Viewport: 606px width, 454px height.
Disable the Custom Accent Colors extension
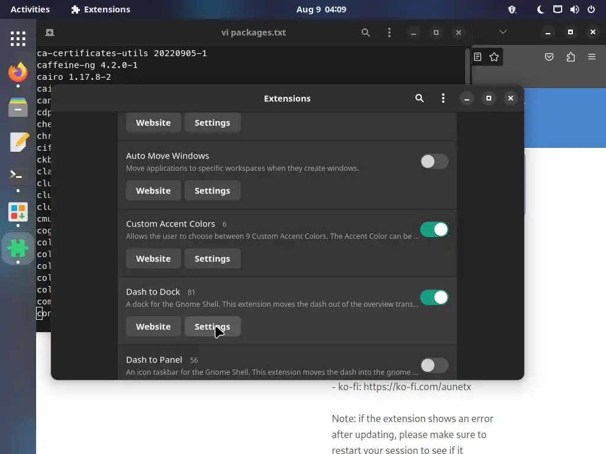pyautogui.click(x=434, y=229)
